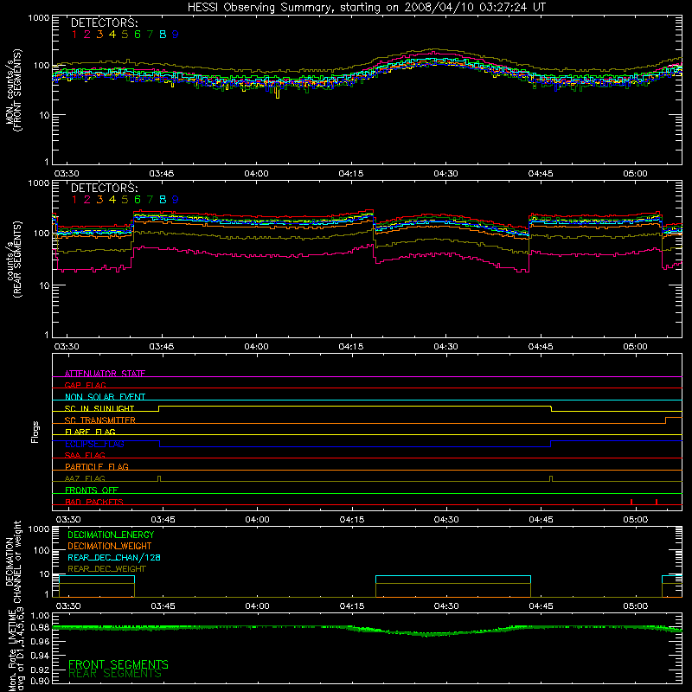Click green detector 6 legend in rear segments plot
Image resolution: width=692 pixels, height=692 pixels.
pos(138,200)
